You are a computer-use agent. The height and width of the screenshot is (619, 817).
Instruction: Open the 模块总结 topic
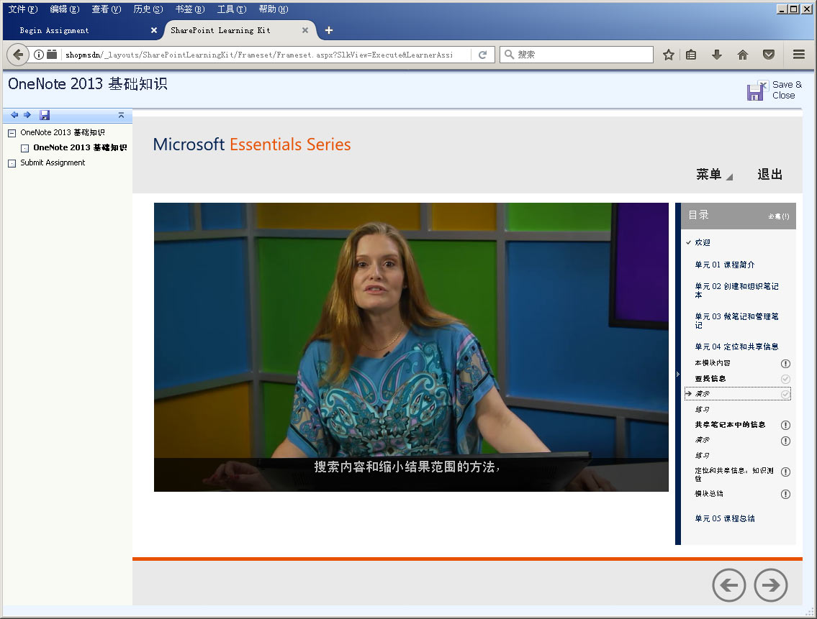point(708,493)
